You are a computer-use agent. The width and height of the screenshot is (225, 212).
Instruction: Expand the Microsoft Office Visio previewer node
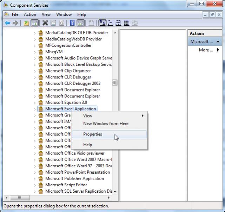pyautogui.click(x=34, y=154)
